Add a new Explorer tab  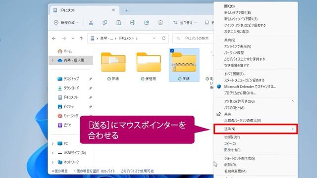tap(127, 10)
